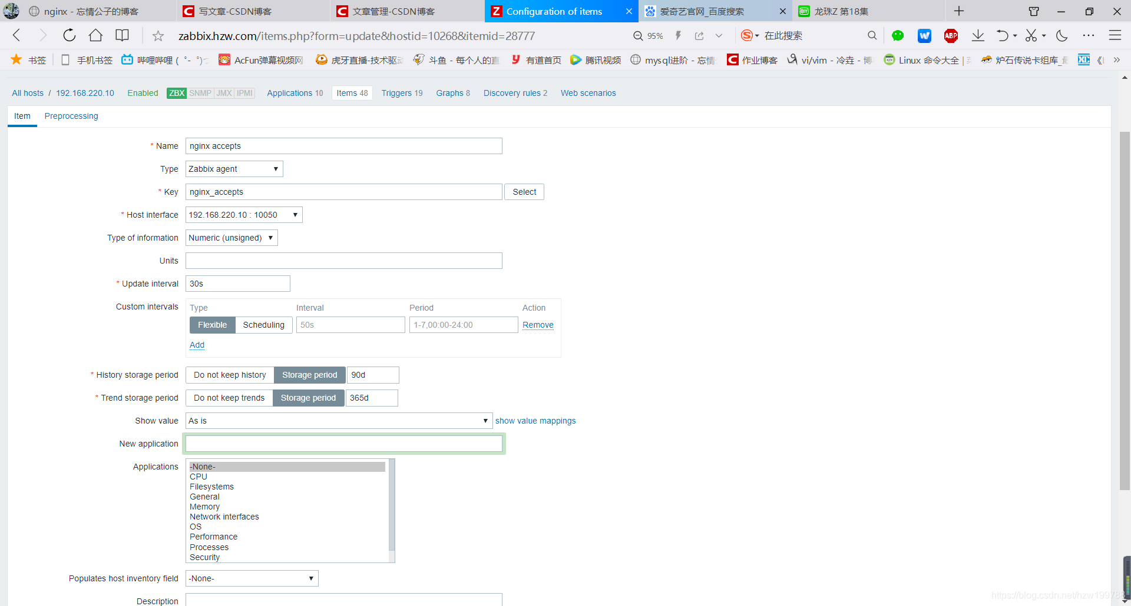Open the page search magnifier icon
This screenshot has width=1131, height=606.
pyautogui.click(x=872, y=35)
